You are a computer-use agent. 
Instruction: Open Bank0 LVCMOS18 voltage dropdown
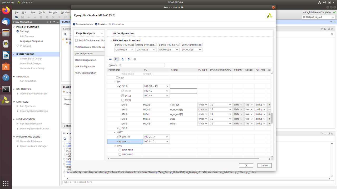125,50
